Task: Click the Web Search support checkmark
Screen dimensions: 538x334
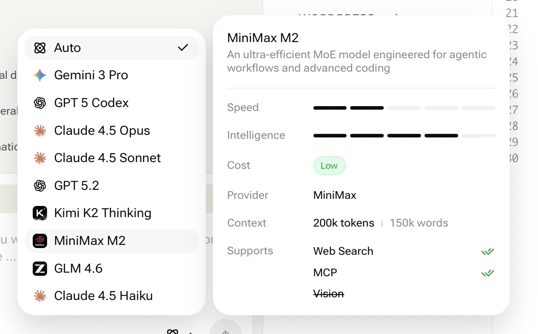Action: [x=487, y=252]
